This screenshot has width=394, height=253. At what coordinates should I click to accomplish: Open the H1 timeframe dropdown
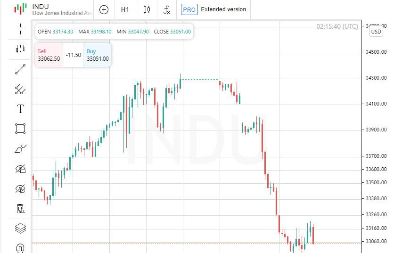[x=125, y=9]
